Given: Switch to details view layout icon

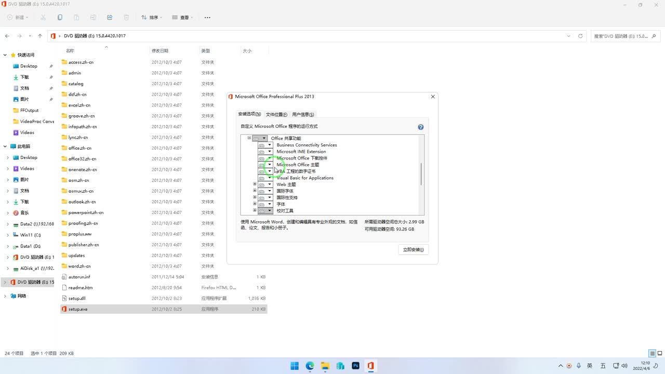Looking at the screenshot, I should pyautogui.click(x=652, y=353).
